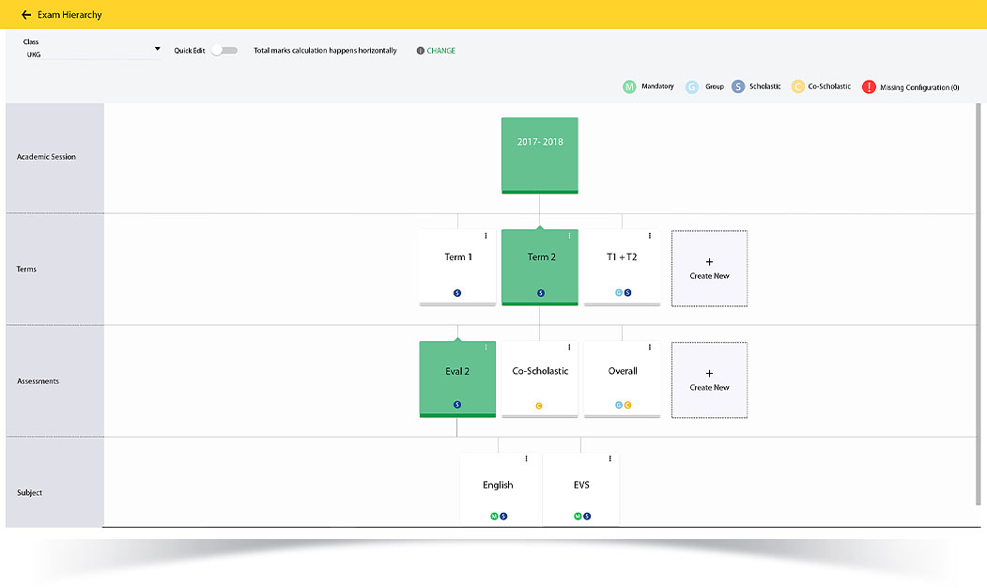Toggle the Quick Edit switch
Screen dimensions: 987x588
tap(224, 51)
